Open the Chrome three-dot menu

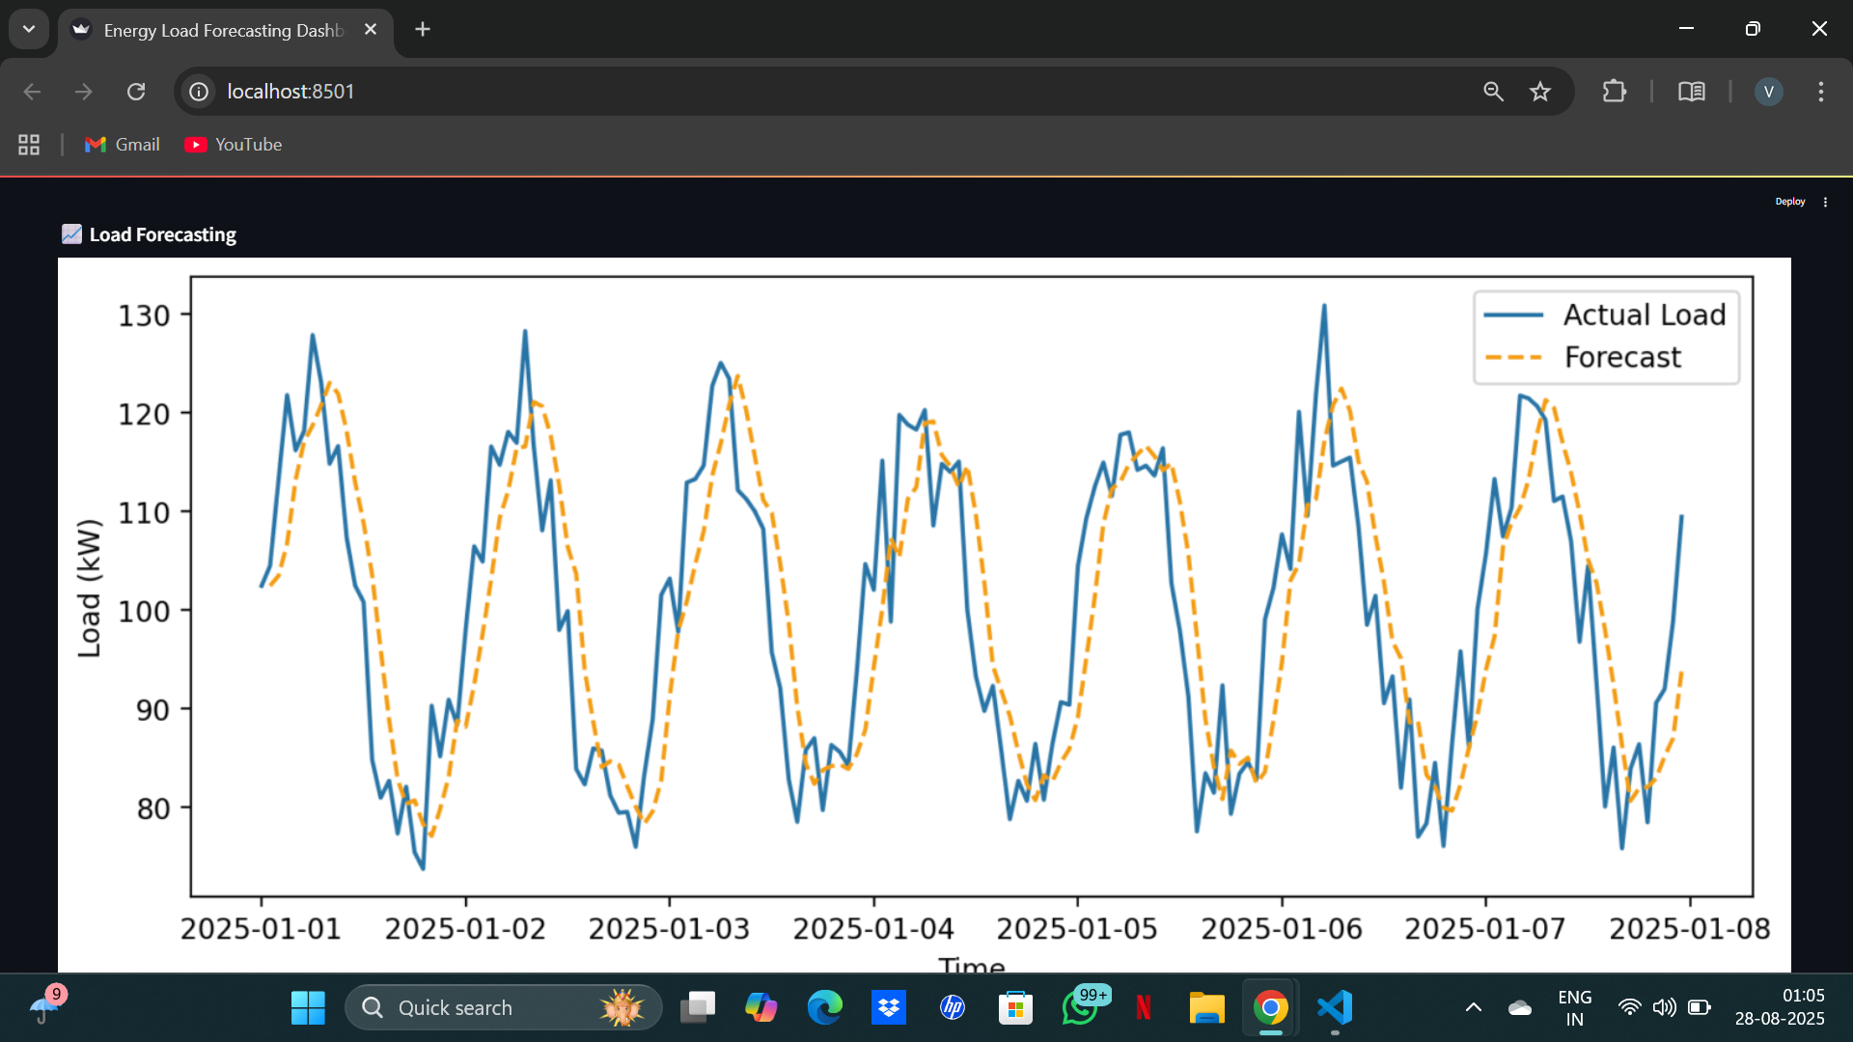[x=1821, y=92]
